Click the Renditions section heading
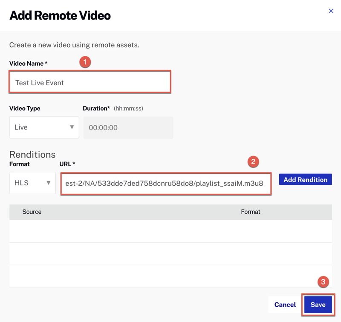The width and height of the screenshot is (341, 322). click(32, 154)
